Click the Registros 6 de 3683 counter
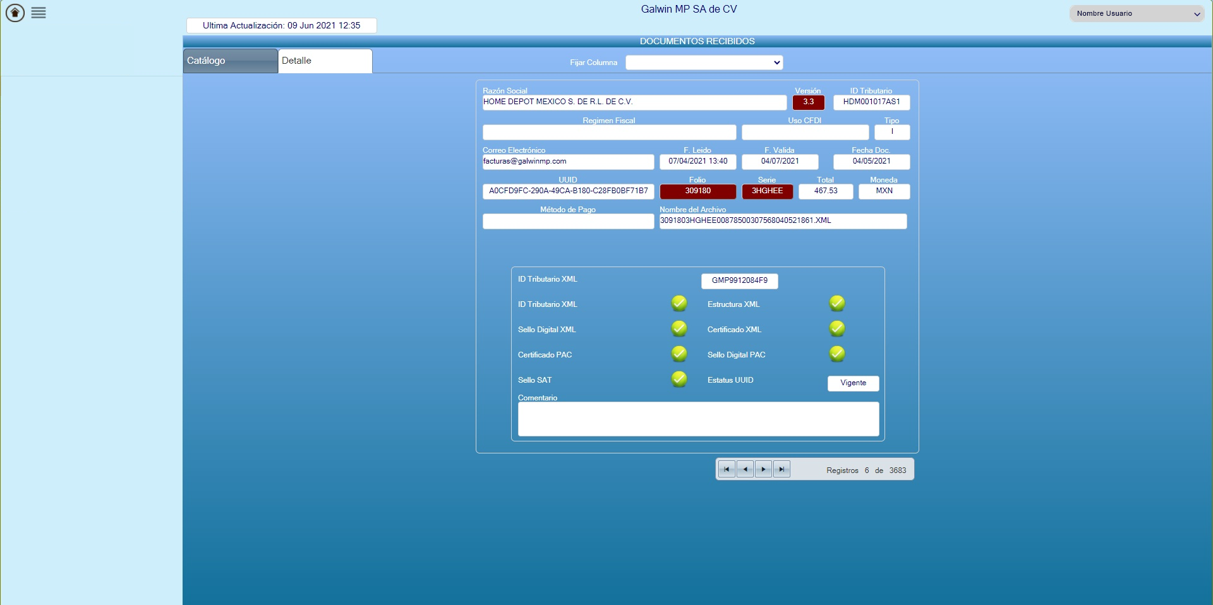The height and width of the screenshot is (605, 1213). pos(866,470)
